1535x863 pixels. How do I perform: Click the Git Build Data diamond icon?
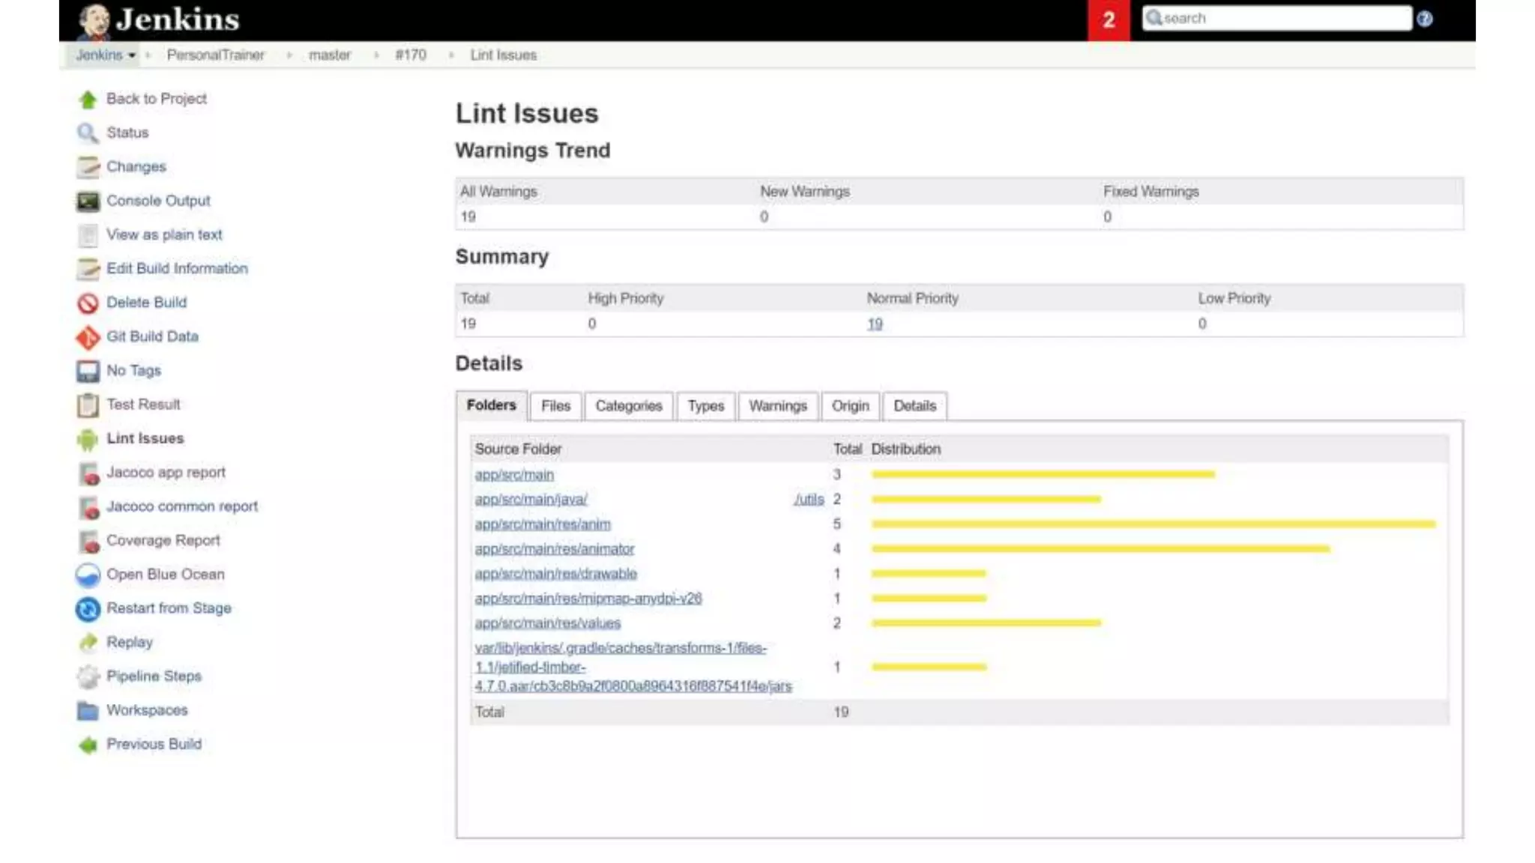[x=88, y=337]
